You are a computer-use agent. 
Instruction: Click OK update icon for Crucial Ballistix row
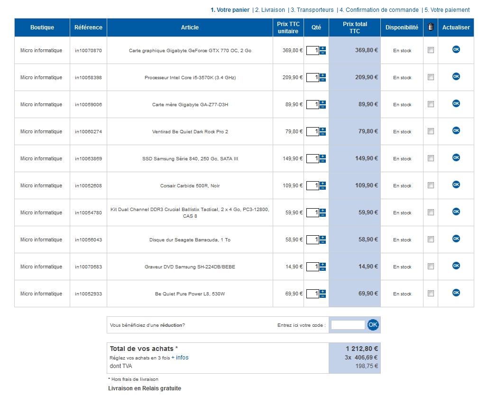click(x=456, y=212)
